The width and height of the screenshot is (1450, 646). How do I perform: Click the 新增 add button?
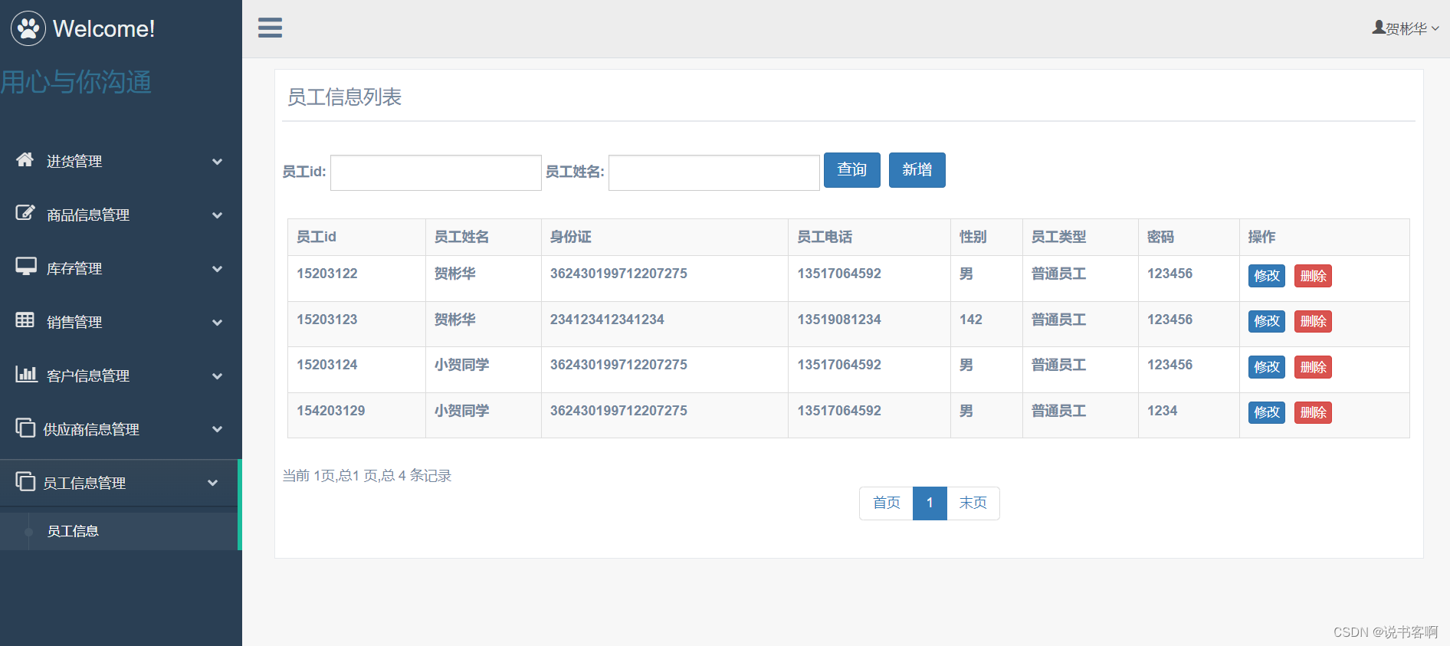917,169
